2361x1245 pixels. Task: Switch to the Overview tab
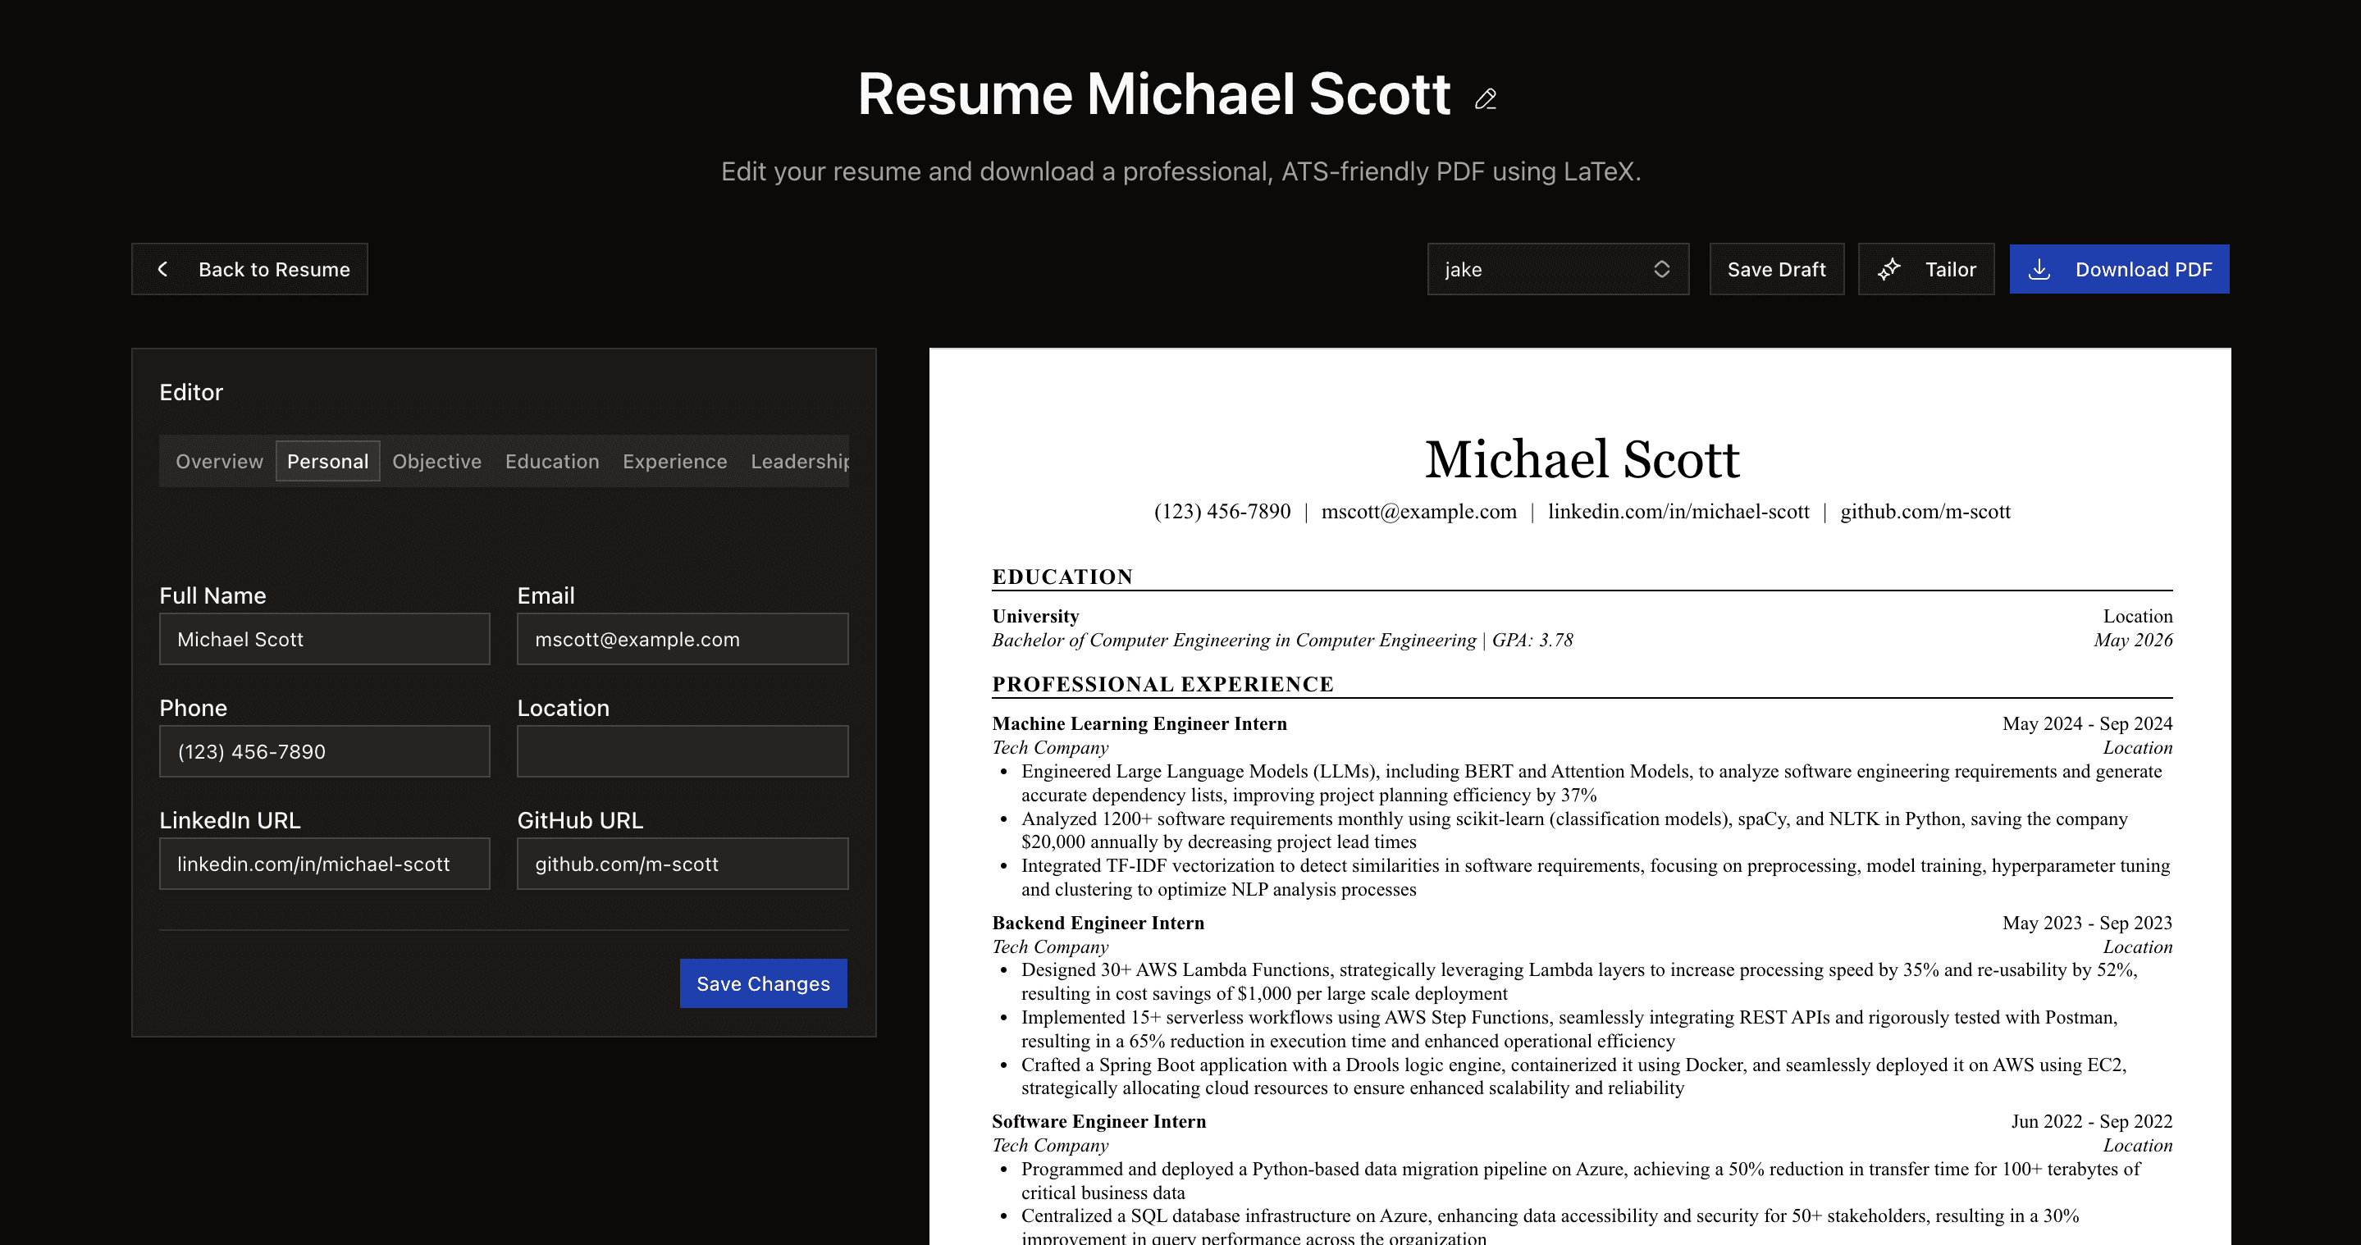pos(218,461)
